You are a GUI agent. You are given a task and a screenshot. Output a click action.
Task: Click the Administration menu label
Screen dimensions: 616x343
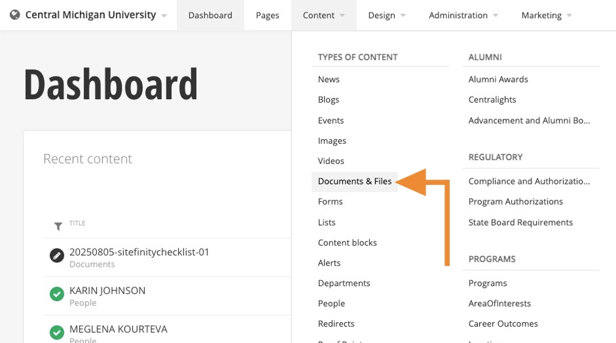pos(458,15)
